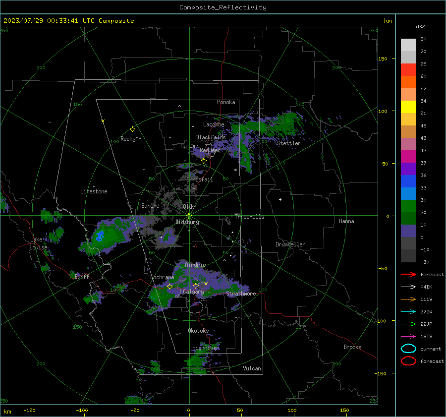The width and height of the screenshot is (446, 417).
Task: Click the HighRiver town label
Action: coord(206,348)
